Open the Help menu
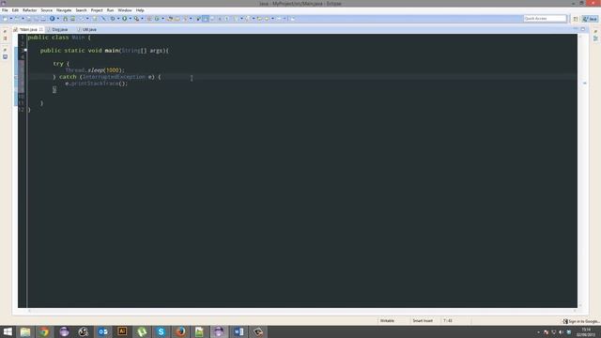601x338 pixels. (x=140, y=10)
